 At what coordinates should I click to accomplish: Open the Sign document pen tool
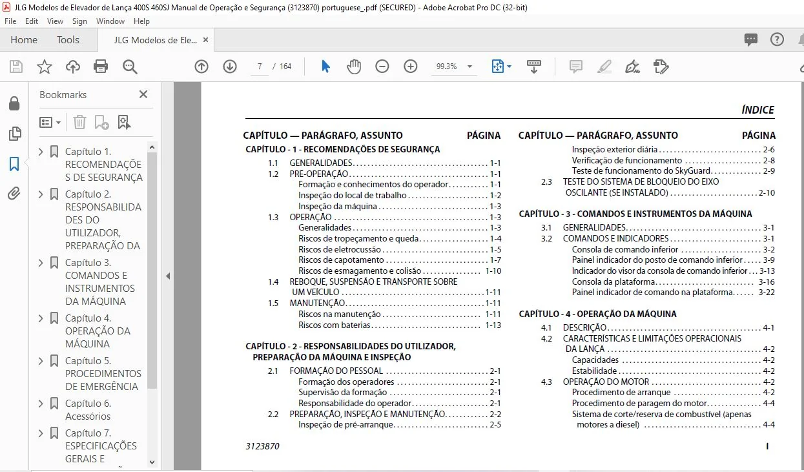(x=632, y=67)
